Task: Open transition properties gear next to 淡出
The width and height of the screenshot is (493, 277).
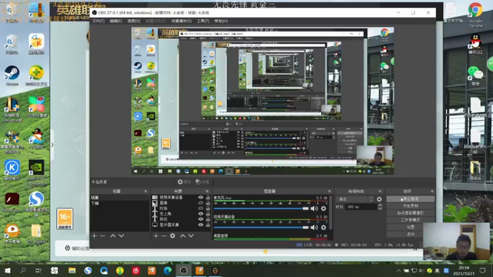Action: tap(379, 199)
